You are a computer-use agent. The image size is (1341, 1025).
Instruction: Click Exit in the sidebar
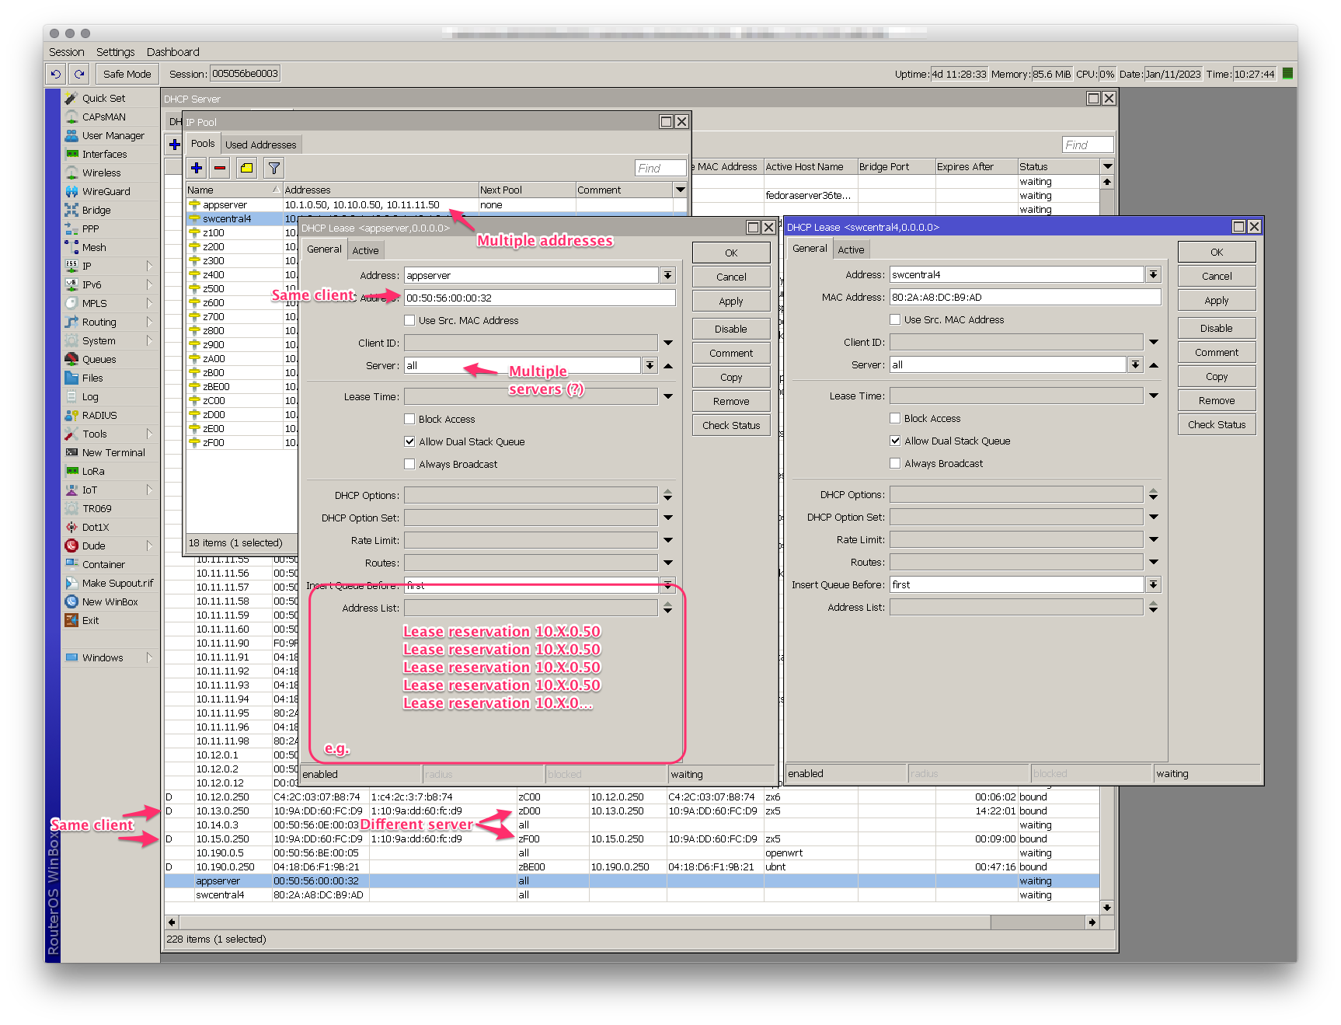[x=90, y=620]
